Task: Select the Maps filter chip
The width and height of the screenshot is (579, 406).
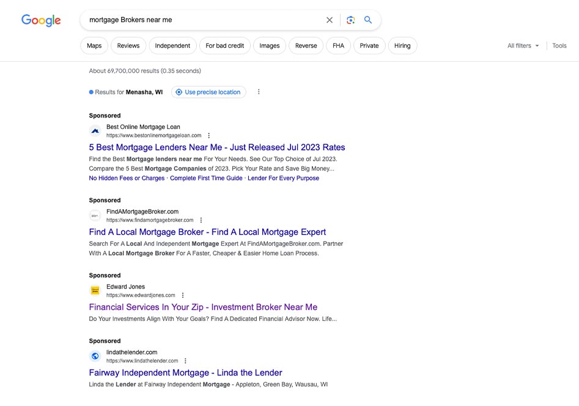Action: (x=94, y=45)
